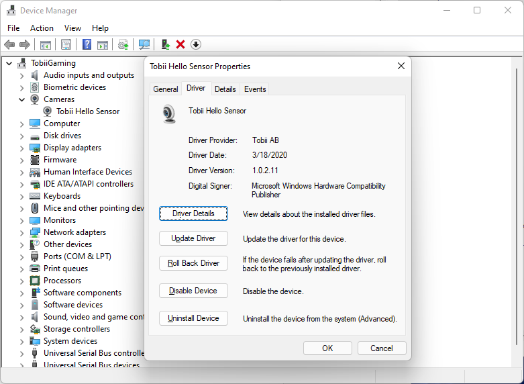Switch to the Details tab
The width and height of the screenshot is (524, 384).
225,89
